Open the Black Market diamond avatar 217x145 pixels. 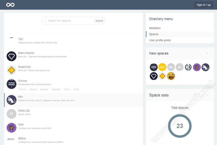(x=11, y=56)
